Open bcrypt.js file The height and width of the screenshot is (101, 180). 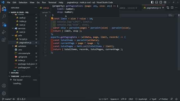pos(23,39)
